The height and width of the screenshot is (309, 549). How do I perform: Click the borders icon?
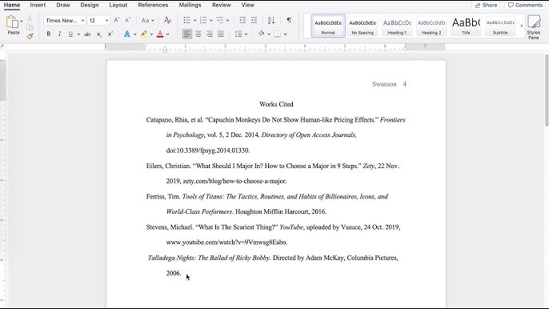coord(277,34)
